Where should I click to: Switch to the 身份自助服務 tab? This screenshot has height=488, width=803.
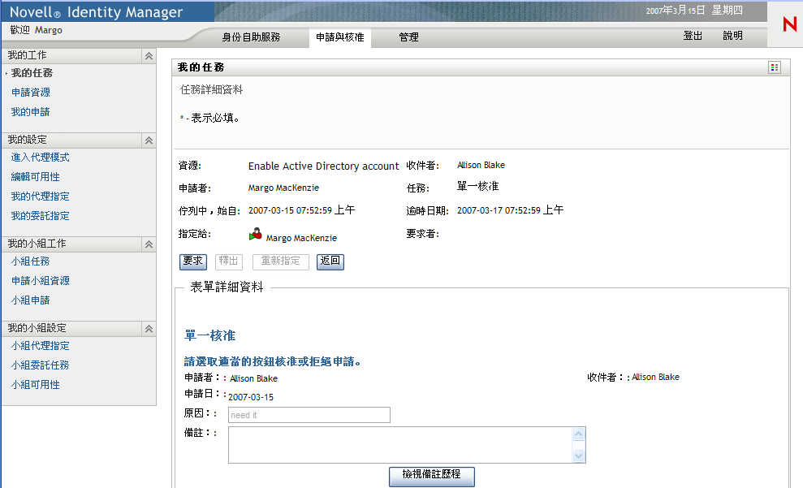(x=251, y=37)
